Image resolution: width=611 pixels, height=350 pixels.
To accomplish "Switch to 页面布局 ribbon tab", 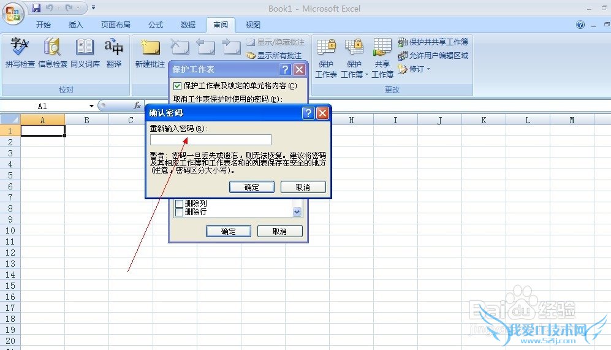I will [x=115, y=25].
